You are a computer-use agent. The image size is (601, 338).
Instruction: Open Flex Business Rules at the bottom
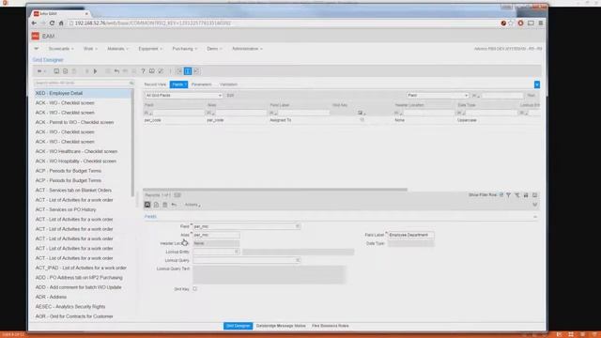tap(330, 326)
